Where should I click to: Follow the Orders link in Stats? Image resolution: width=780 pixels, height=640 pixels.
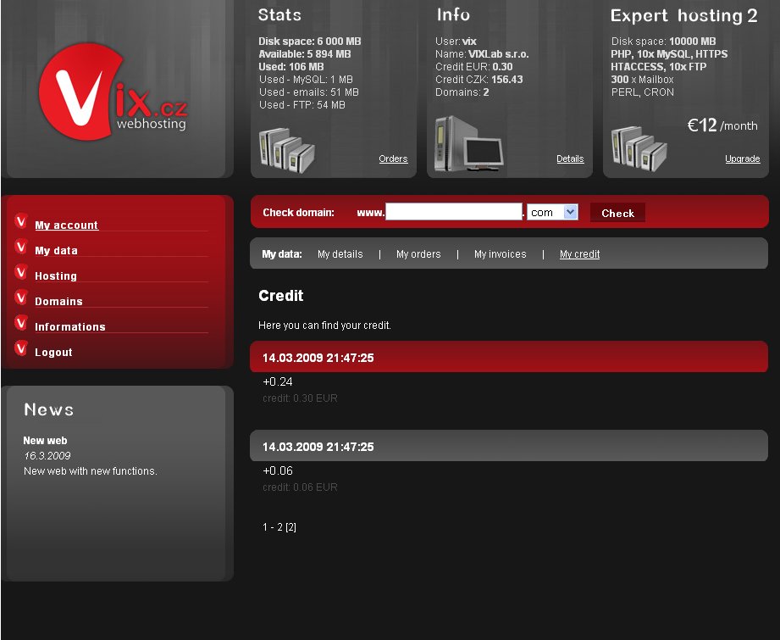click(x=393, y=159)
